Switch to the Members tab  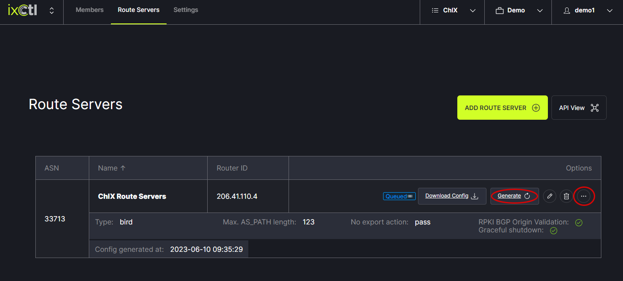[x=90, y=10]
